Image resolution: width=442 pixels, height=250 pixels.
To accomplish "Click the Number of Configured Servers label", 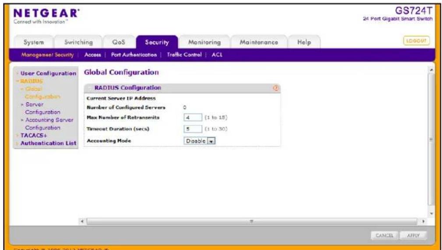I will (x=126, y=108).
